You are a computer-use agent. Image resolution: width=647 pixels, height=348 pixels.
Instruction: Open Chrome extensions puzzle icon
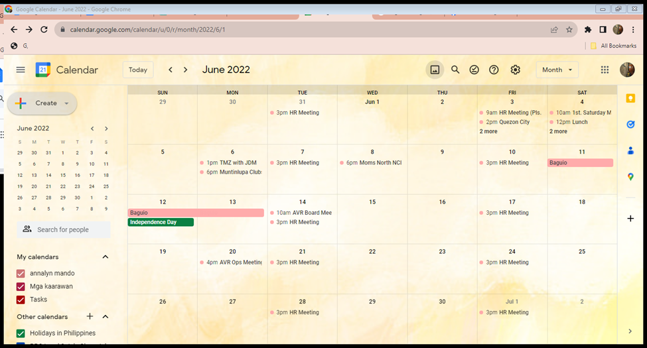click(588, 29)
